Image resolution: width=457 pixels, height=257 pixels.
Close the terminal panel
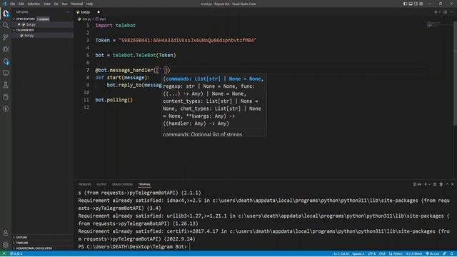point(452,184)
